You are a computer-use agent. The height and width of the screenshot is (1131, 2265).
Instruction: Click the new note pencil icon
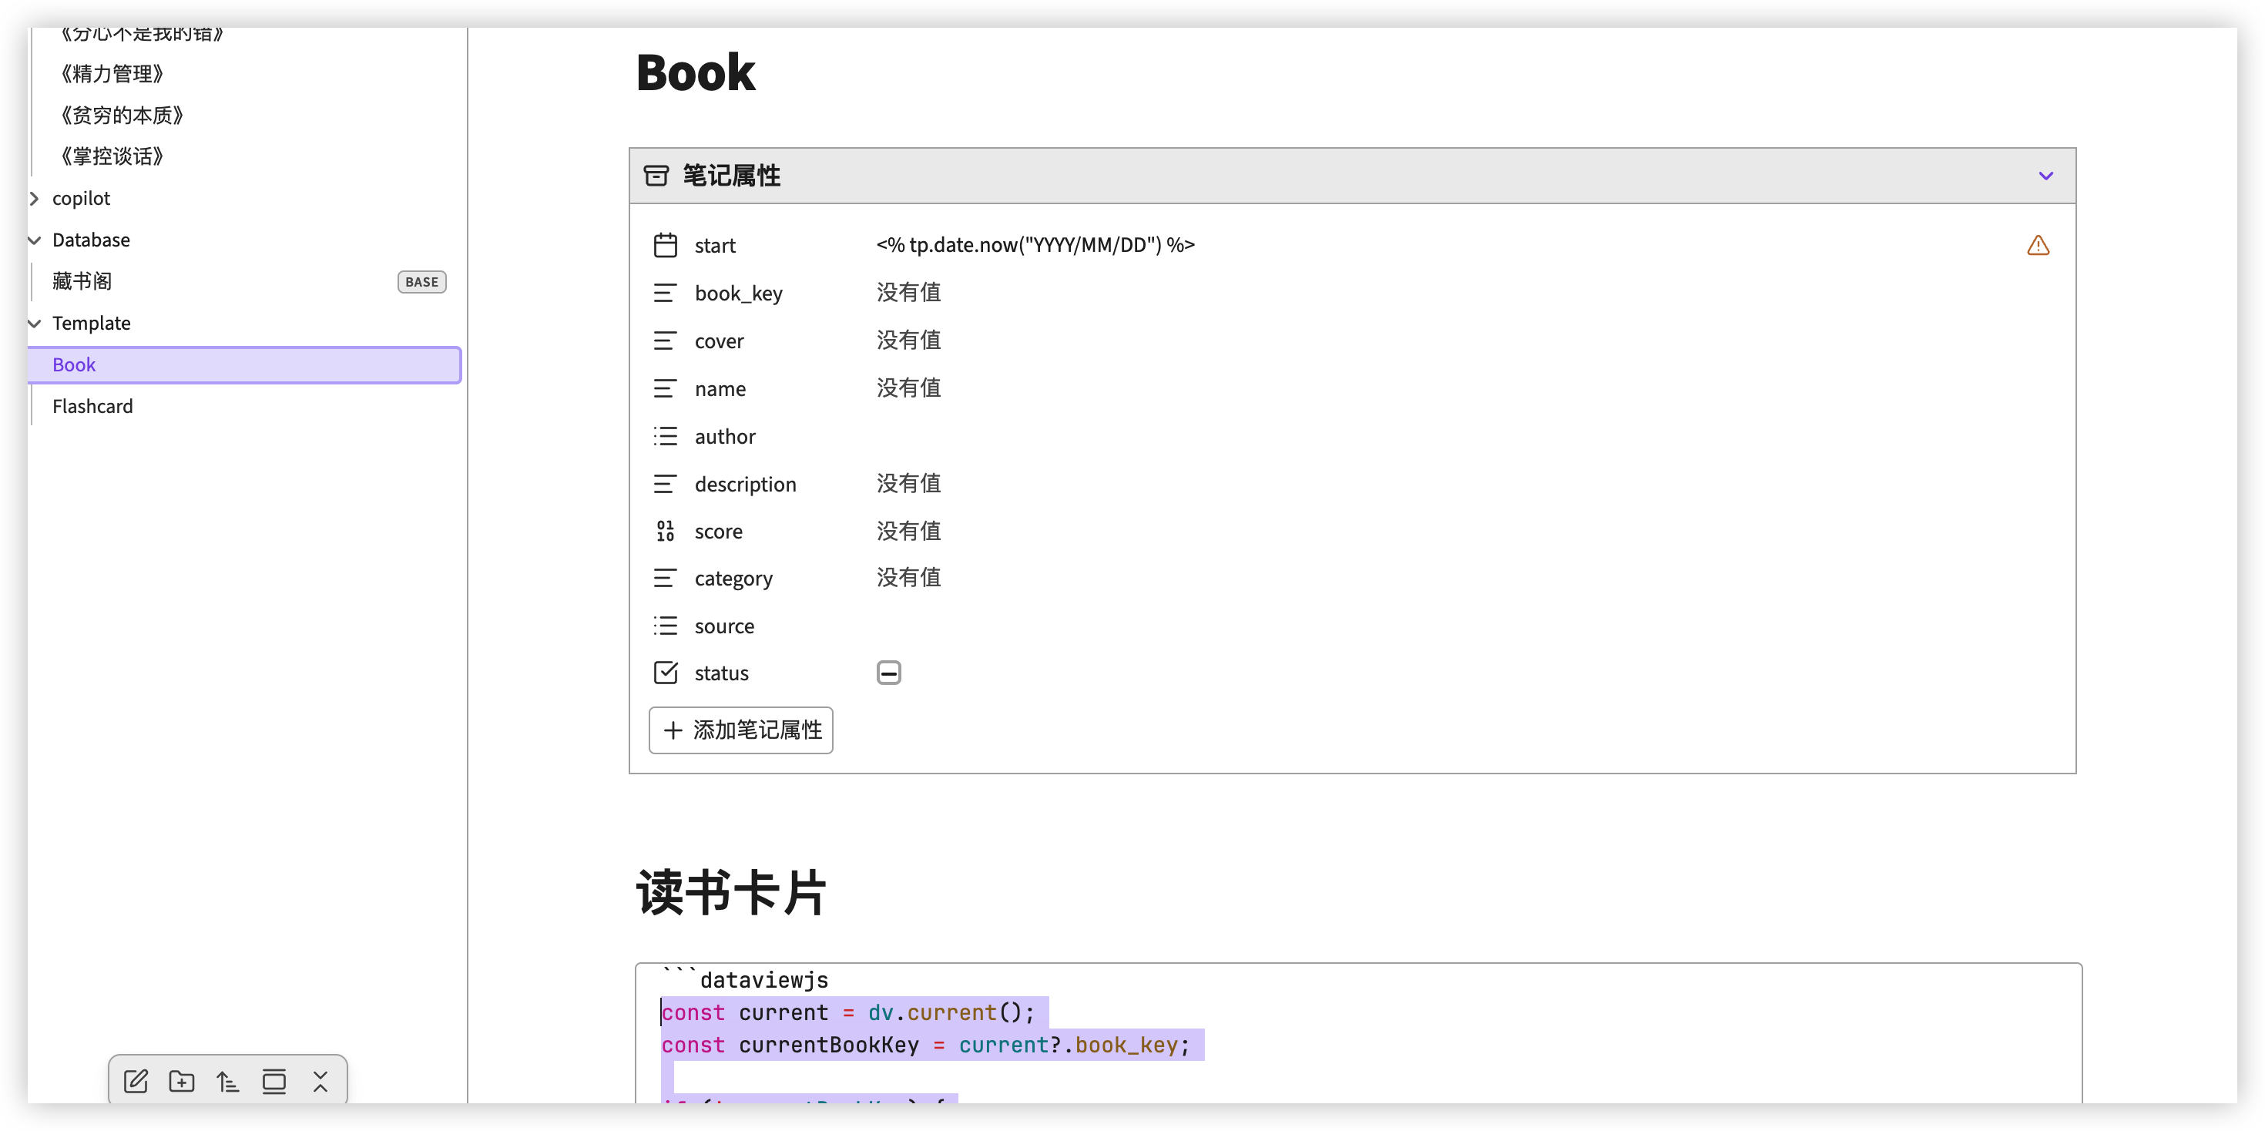(x=136, y=1081)
